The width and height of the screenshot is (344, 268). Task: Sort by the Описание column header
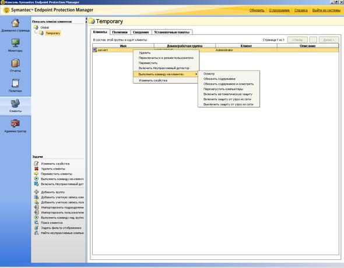(x=308, y=46)
